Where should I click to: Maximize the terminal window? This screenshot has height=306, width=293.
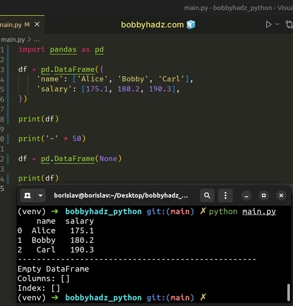pyautogui.click(x=264, y=195)
